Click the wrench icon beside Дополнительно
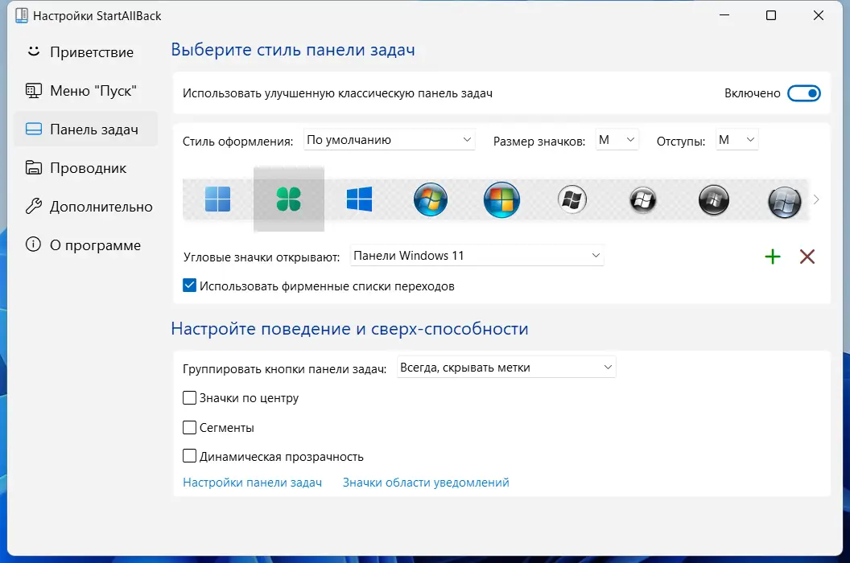This screenshot has width=850, height=563. (x=34, y=207)
